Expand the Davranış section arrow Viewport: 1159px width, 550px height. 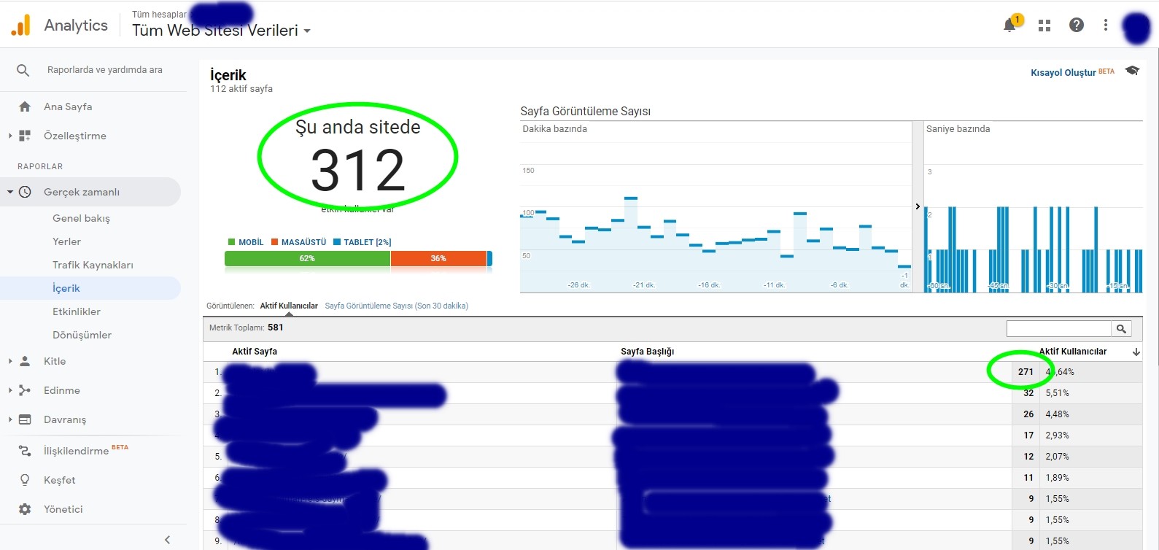(9, 419)
